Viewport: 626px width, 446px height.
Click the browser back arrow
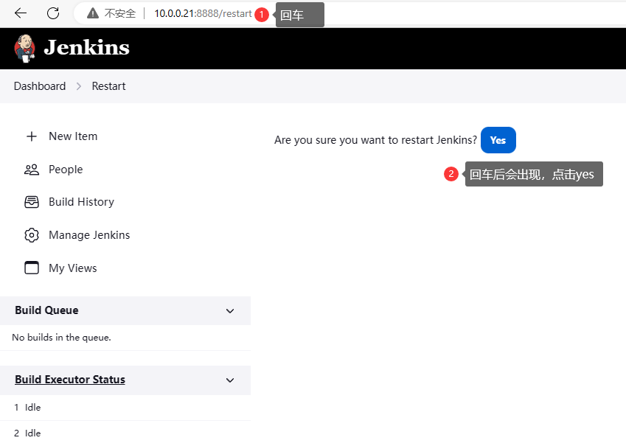21,13
